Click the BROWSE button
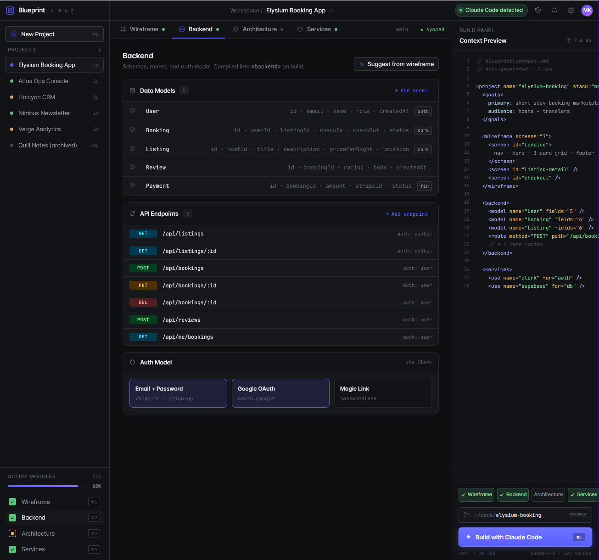The image size is (599, 560). click(x=578, y=515)
